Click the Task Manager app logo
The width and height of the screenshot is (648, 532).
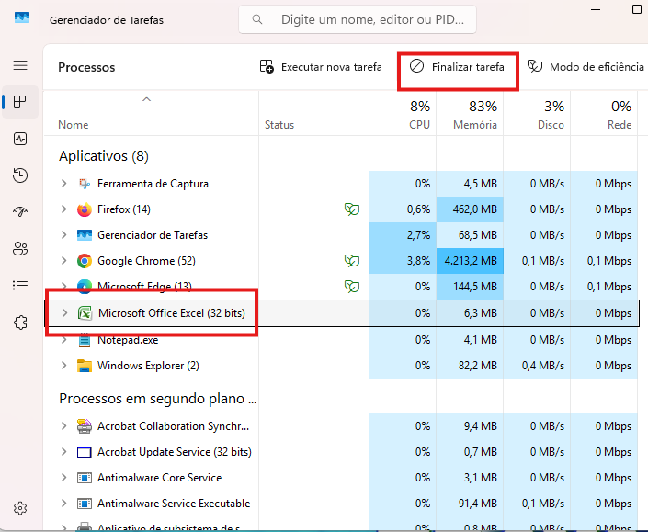click(x=22, y=17)
